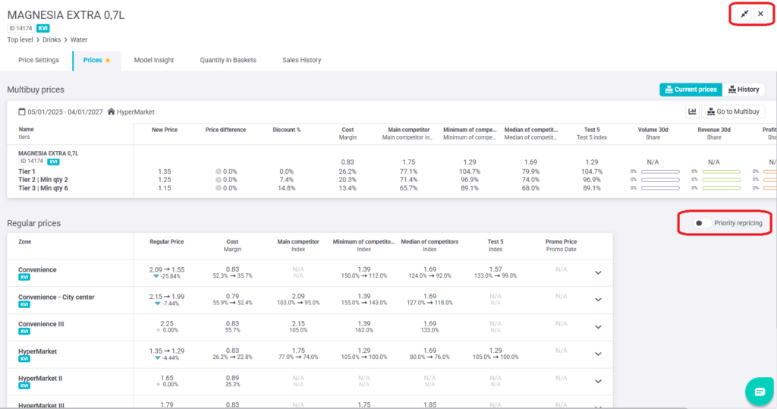Switch to History view

point(743,90)
